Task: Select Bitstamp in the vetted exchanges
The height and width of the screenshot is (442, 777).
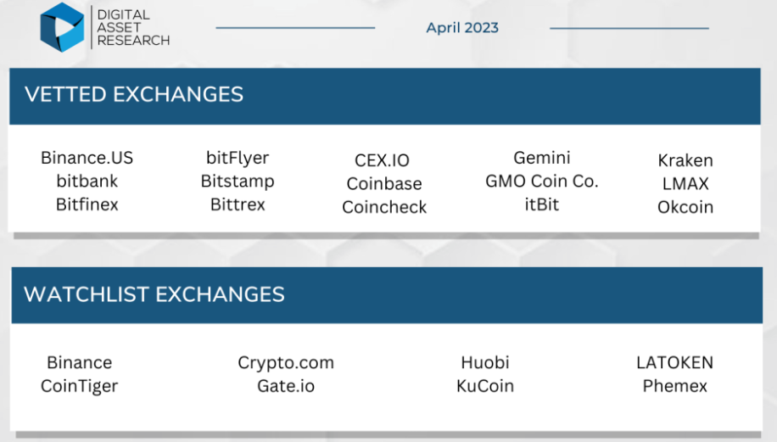Action: tap(238, 182)
